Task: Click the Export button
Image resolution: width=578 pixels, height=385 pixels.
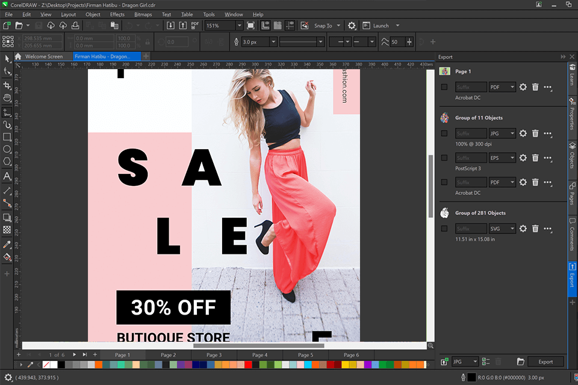Action: pos(545,362)
